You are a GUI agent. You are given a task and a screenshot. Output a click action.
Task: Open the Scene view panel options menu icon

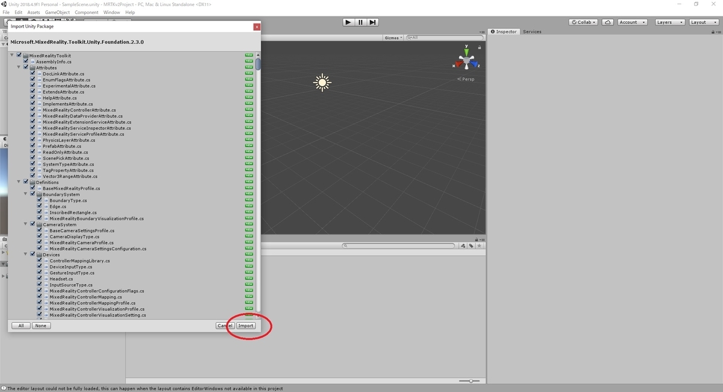click(x=481, y=31)
